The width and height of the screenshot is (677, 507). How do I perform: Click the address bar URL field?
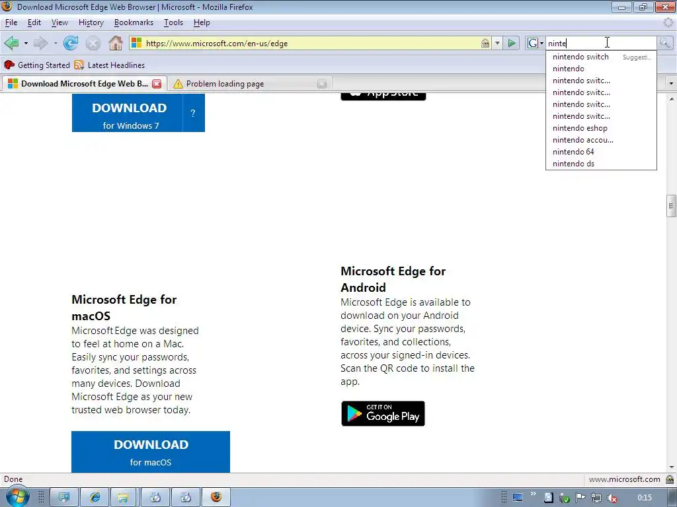[311, 43]
